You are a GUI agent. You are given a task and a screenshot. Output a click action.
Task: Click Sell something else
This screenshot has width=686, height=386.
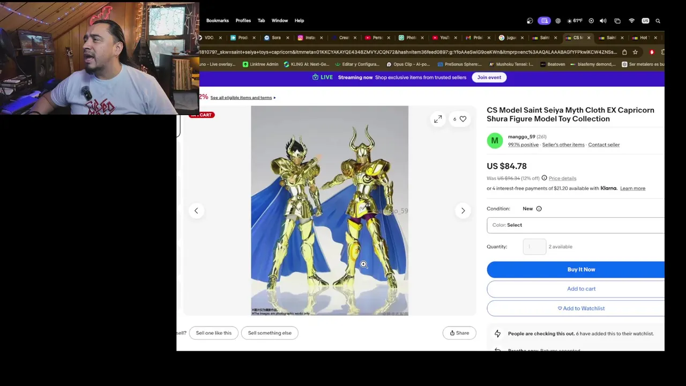[270, 333]
